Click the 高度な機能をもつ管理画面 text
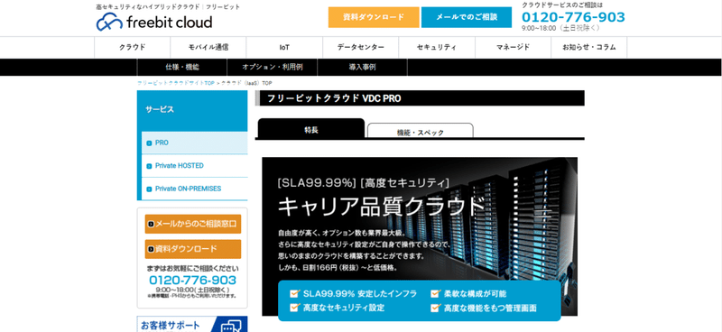Image resolution: width=722 pixels, height=332 pixels. 490,308
